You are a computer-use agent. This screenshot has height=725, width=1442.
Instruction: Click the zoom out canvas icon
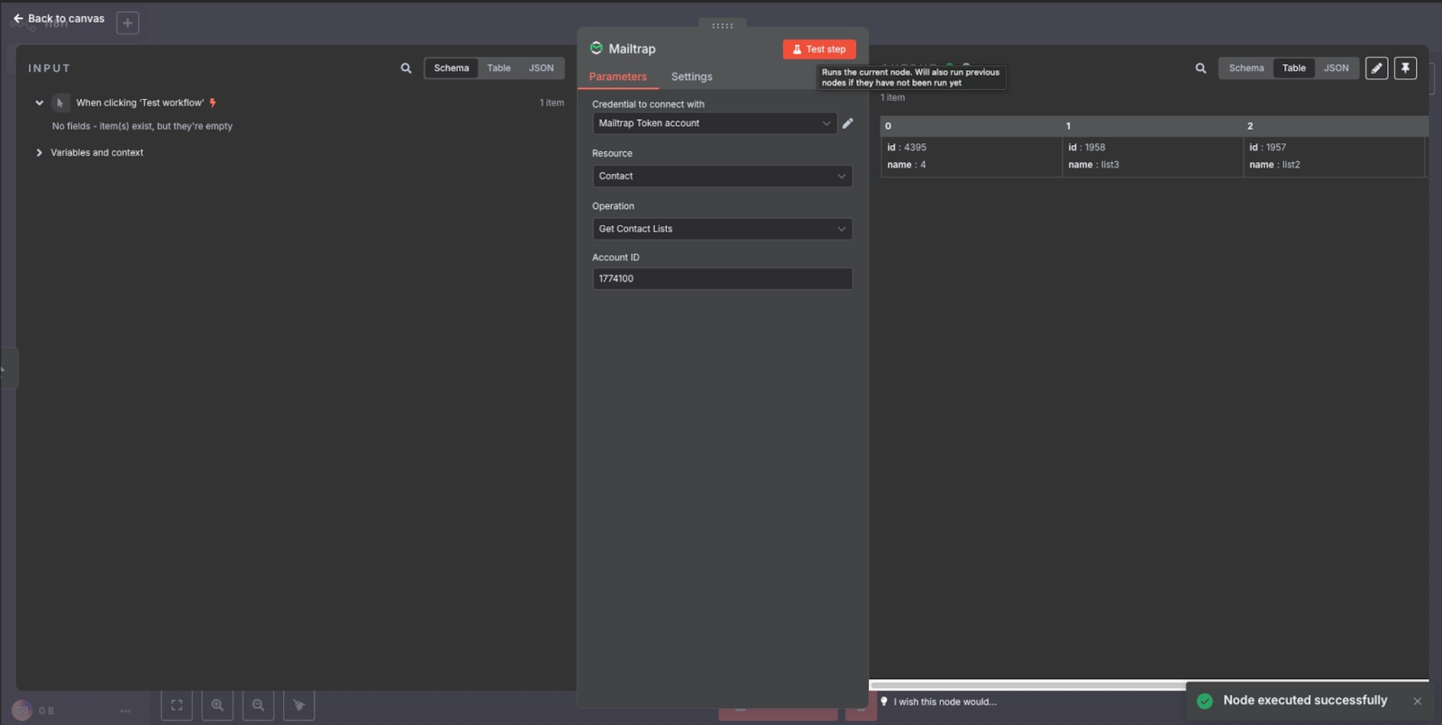[x=258, y=705]
